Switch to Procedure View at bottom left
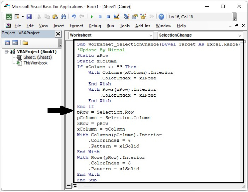Image resolution: width=248 pixels, height=192 pixels. (x=69, y=186)
